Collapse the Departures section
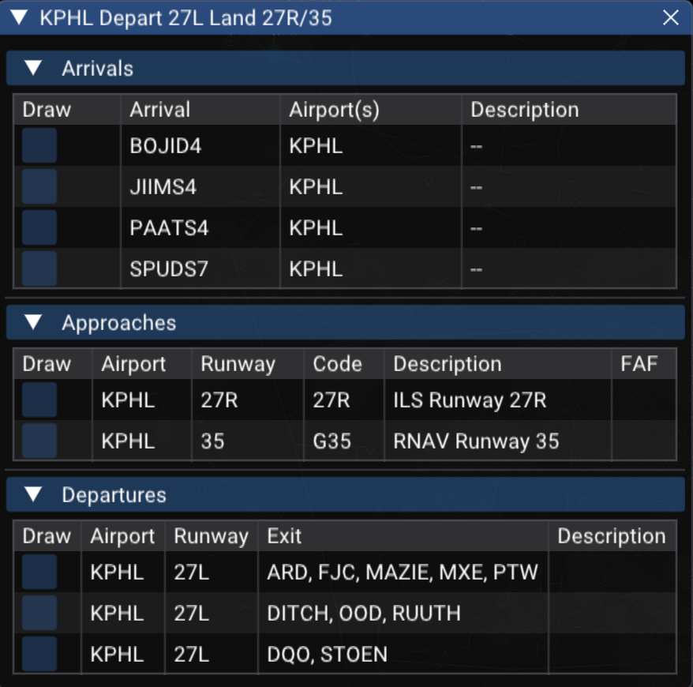693x687 pixels. pyautogui.click(x=32, y=495)
